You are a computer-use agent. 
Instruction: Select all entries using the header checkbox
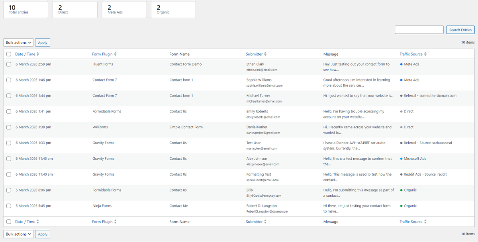point(8,54)
